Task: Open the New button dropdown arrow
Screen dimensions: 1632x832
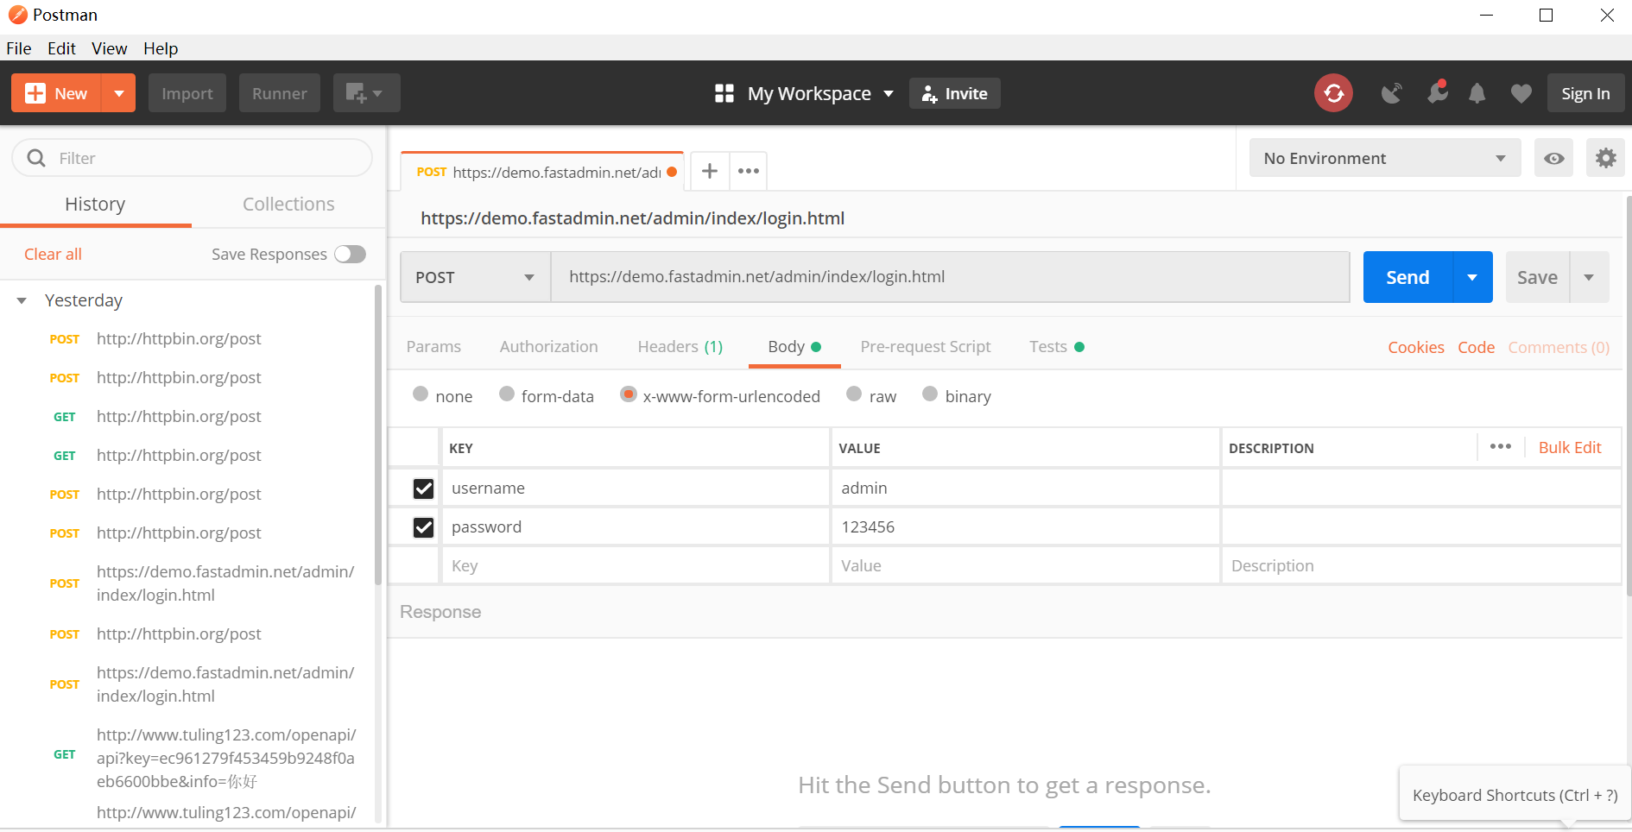Action: [119, 93]
